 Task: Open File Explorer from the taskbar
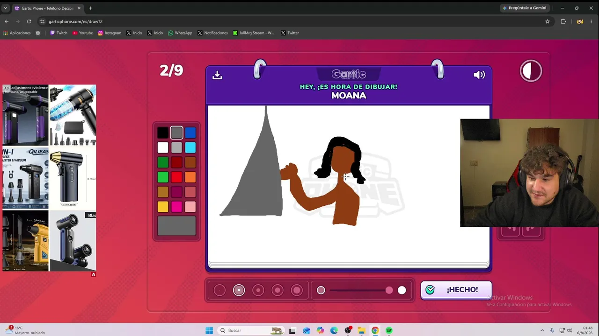361,330
